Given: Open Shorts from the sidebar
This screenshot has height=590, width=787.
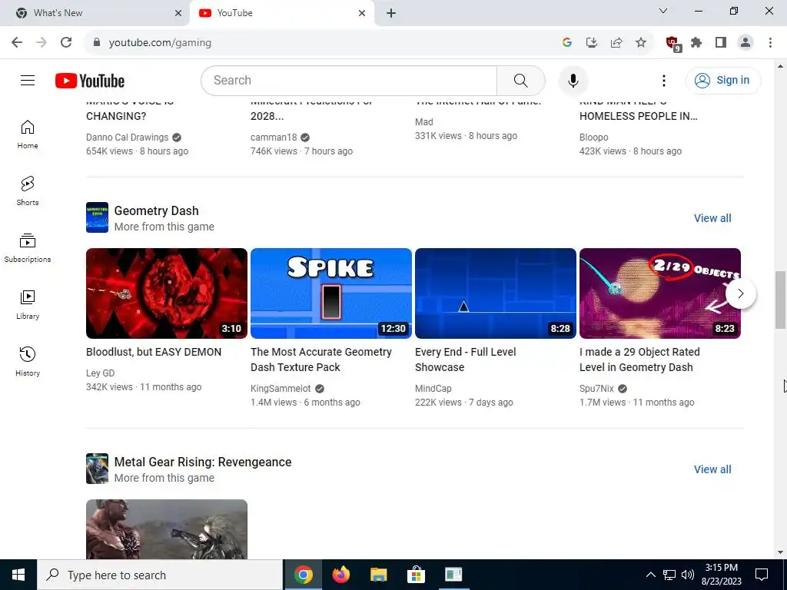Looking at the screenshot, I should (x=28, y=191).
